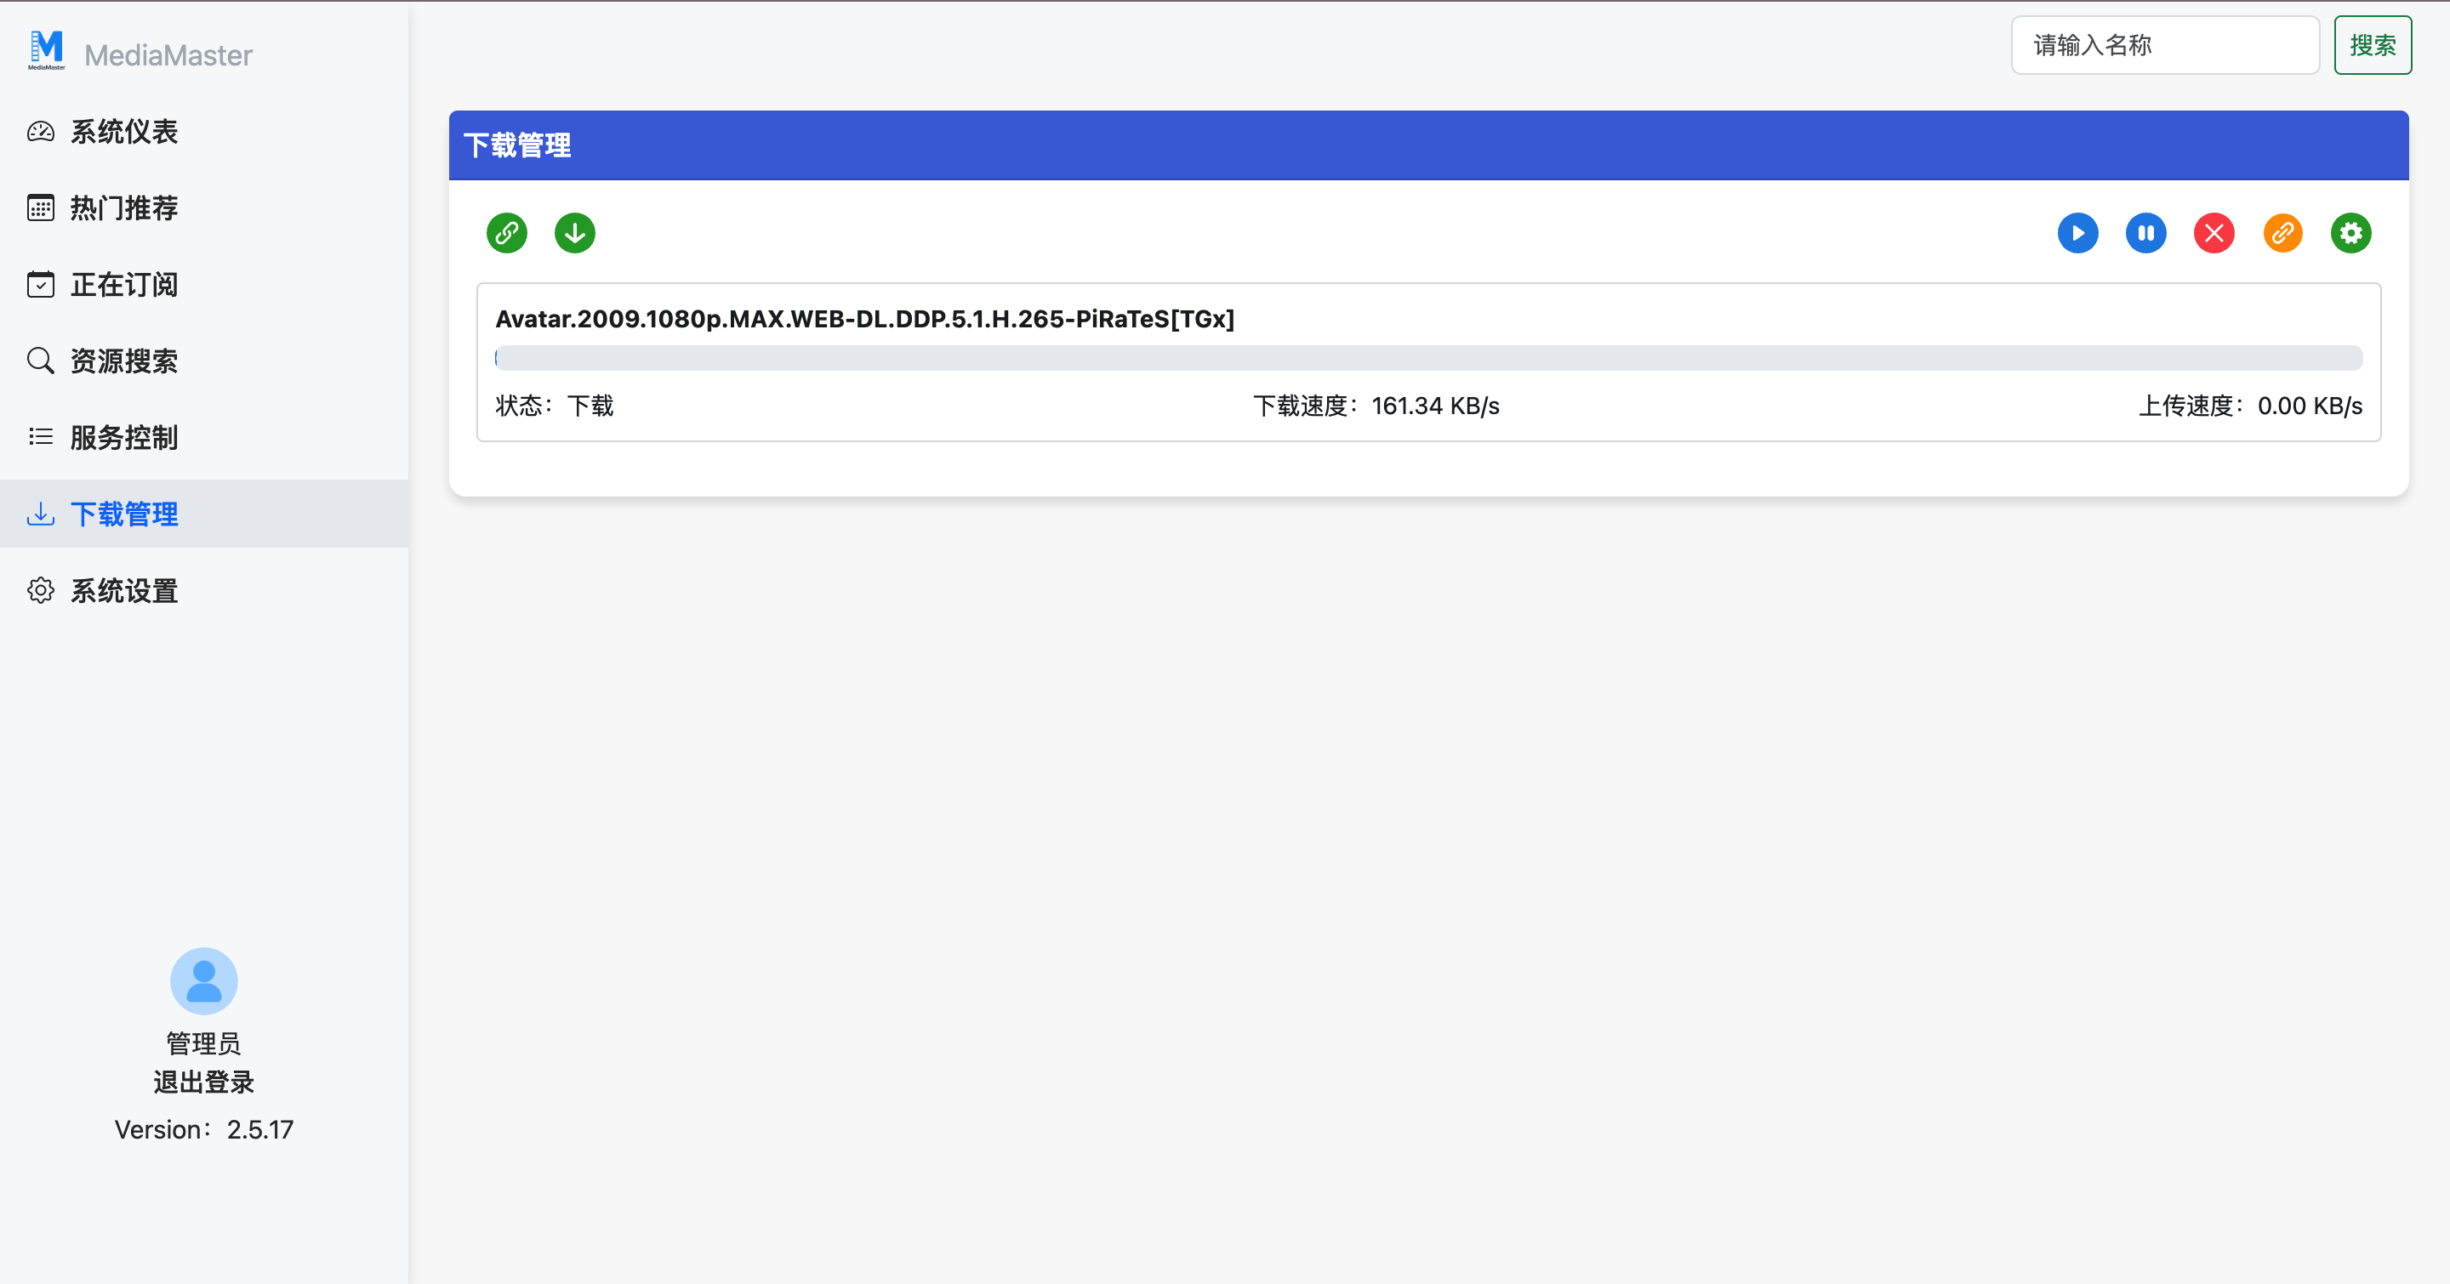Image resolution: width=2450 pixels, height=1284 pixels.
Task: Open the green gear settings icon
Action: tap(2350, 233)
